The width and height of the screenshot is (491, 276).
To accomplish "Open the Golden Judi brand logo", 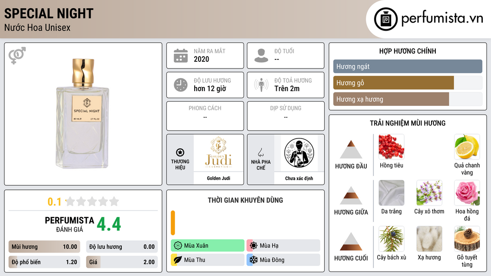I will (219, 153).
